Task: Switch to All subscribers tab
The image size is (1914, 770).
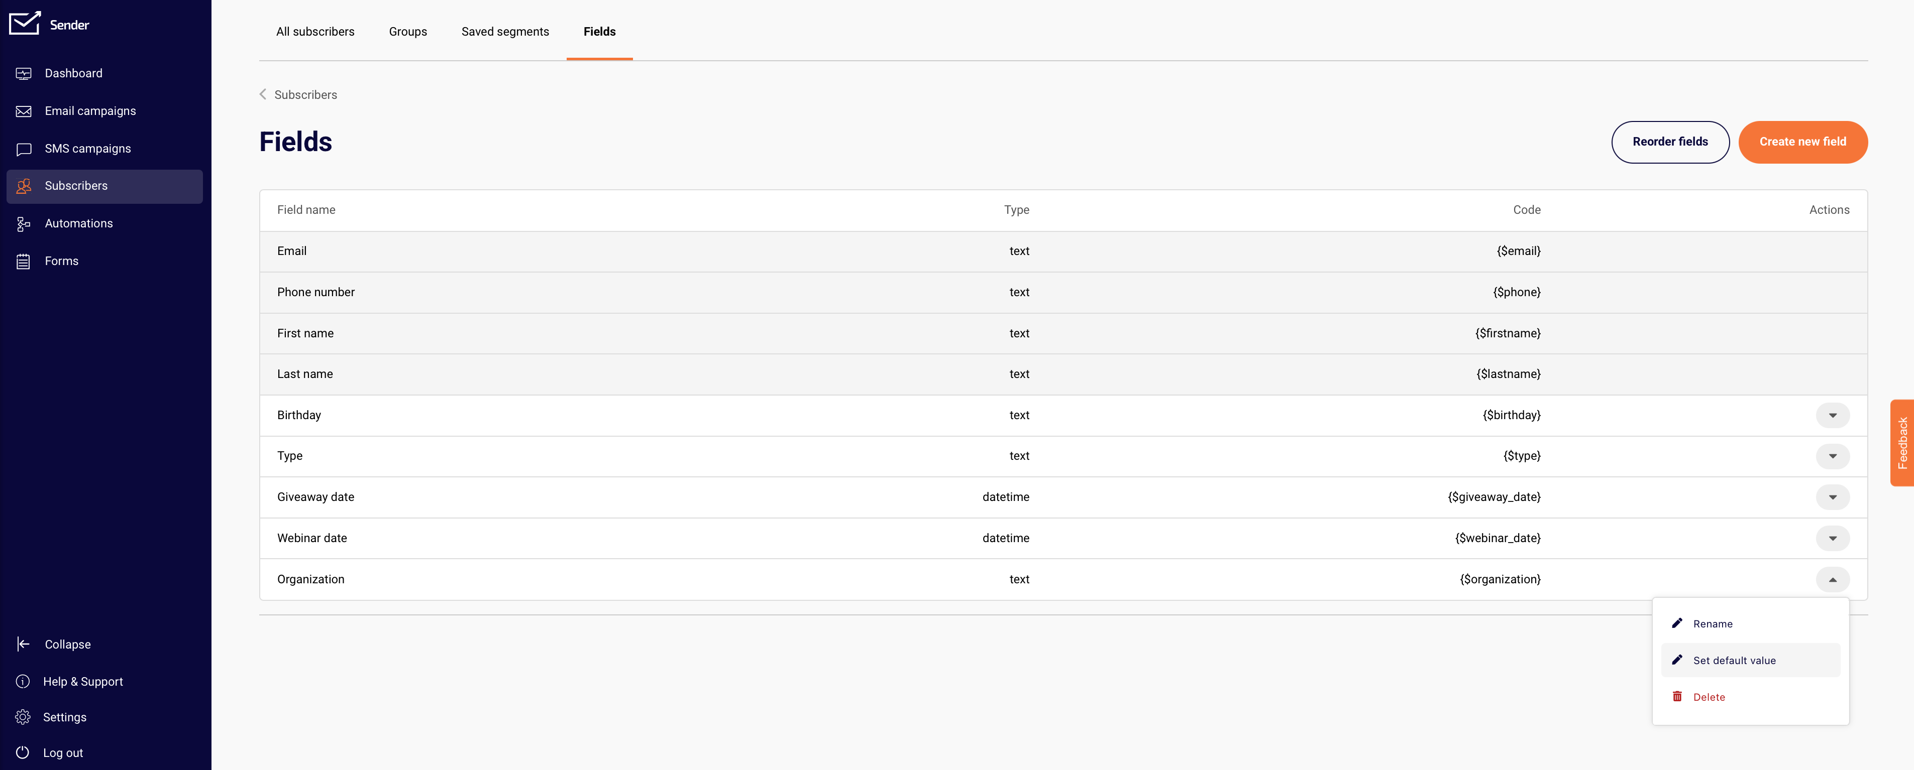Action: click(315, 32)
